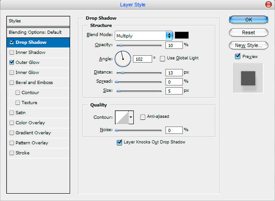Click the New Style... button
Viewport: 275px width, 201px height.
pyautogui.click(x=248, y=45)
